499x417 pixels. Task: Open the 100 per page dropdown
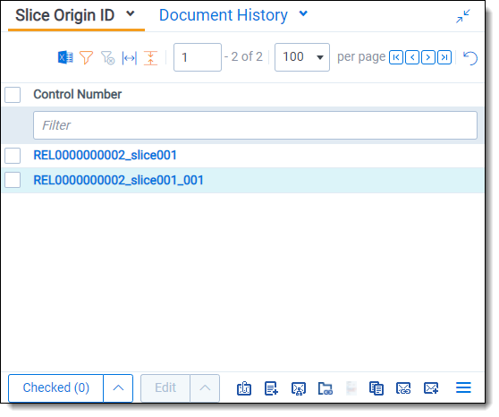(x=302, y=57)
